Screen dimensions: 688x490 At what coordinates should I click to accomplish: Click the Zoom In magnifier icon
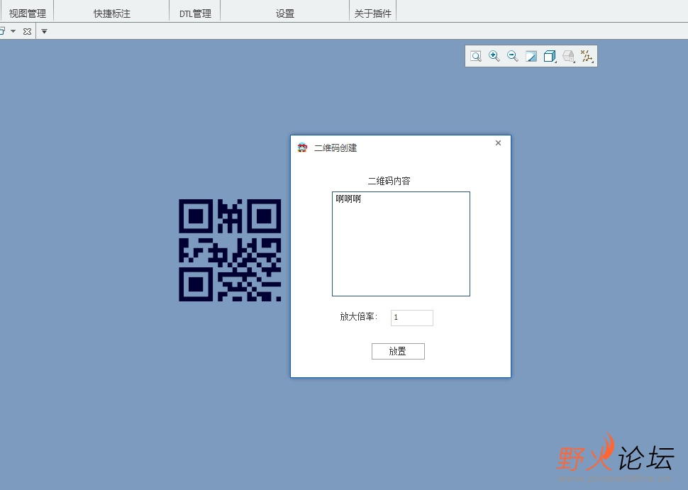pos(494,56)
